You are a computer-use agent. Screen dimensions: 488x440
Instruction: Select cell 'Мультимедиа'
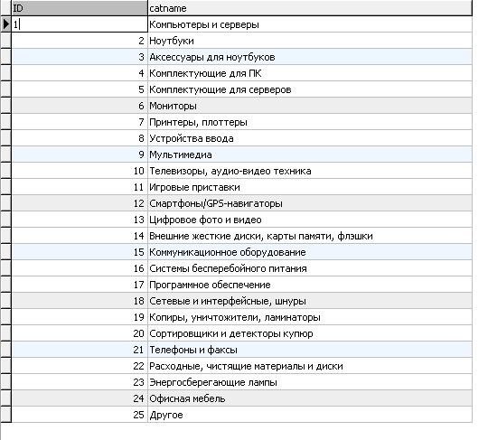(310, 154)
